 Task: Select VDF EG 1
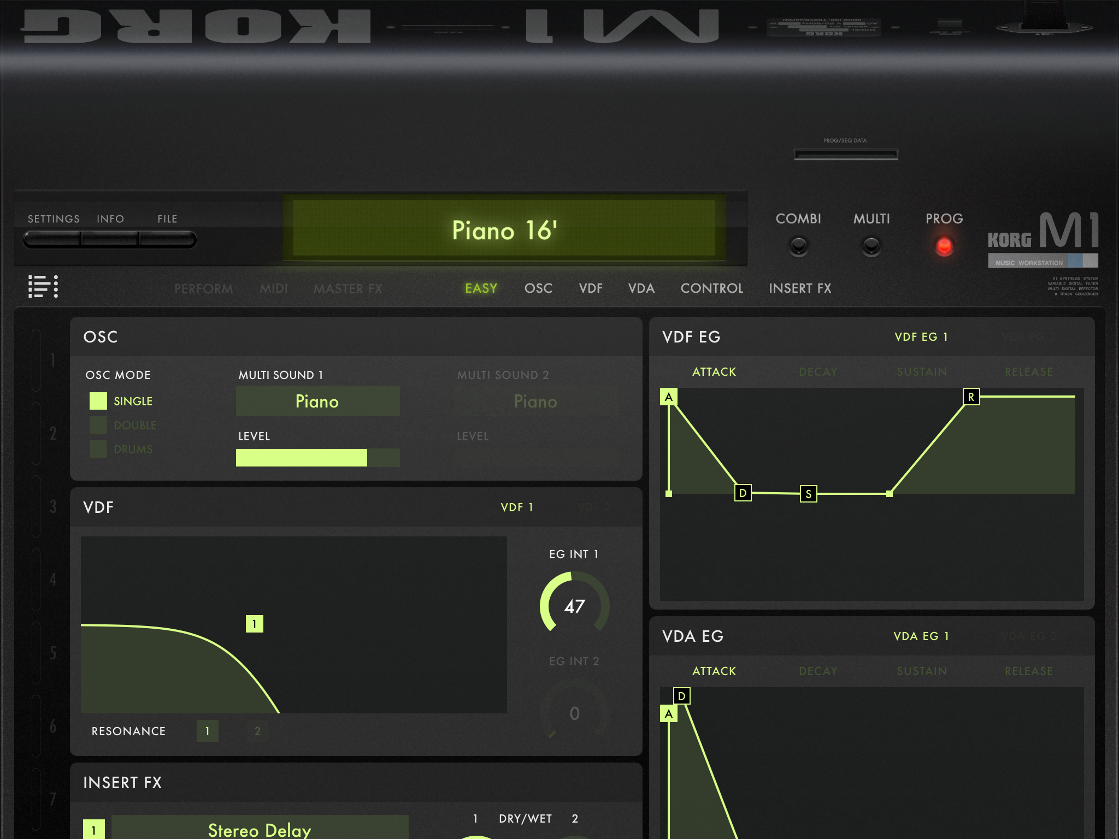pyautogui.click(x=921, y=337)
